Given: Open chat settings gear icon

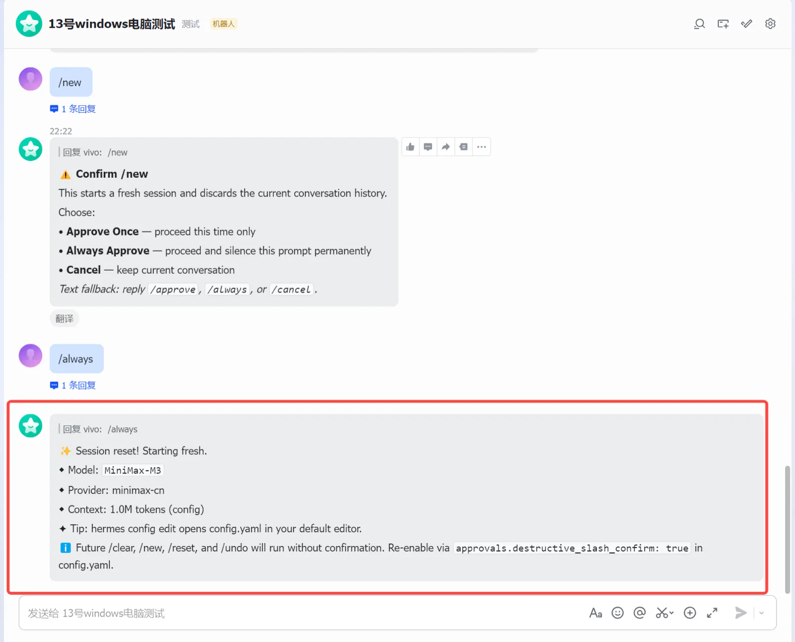Looking at the screenshot, I should click(x=770, y=24).
